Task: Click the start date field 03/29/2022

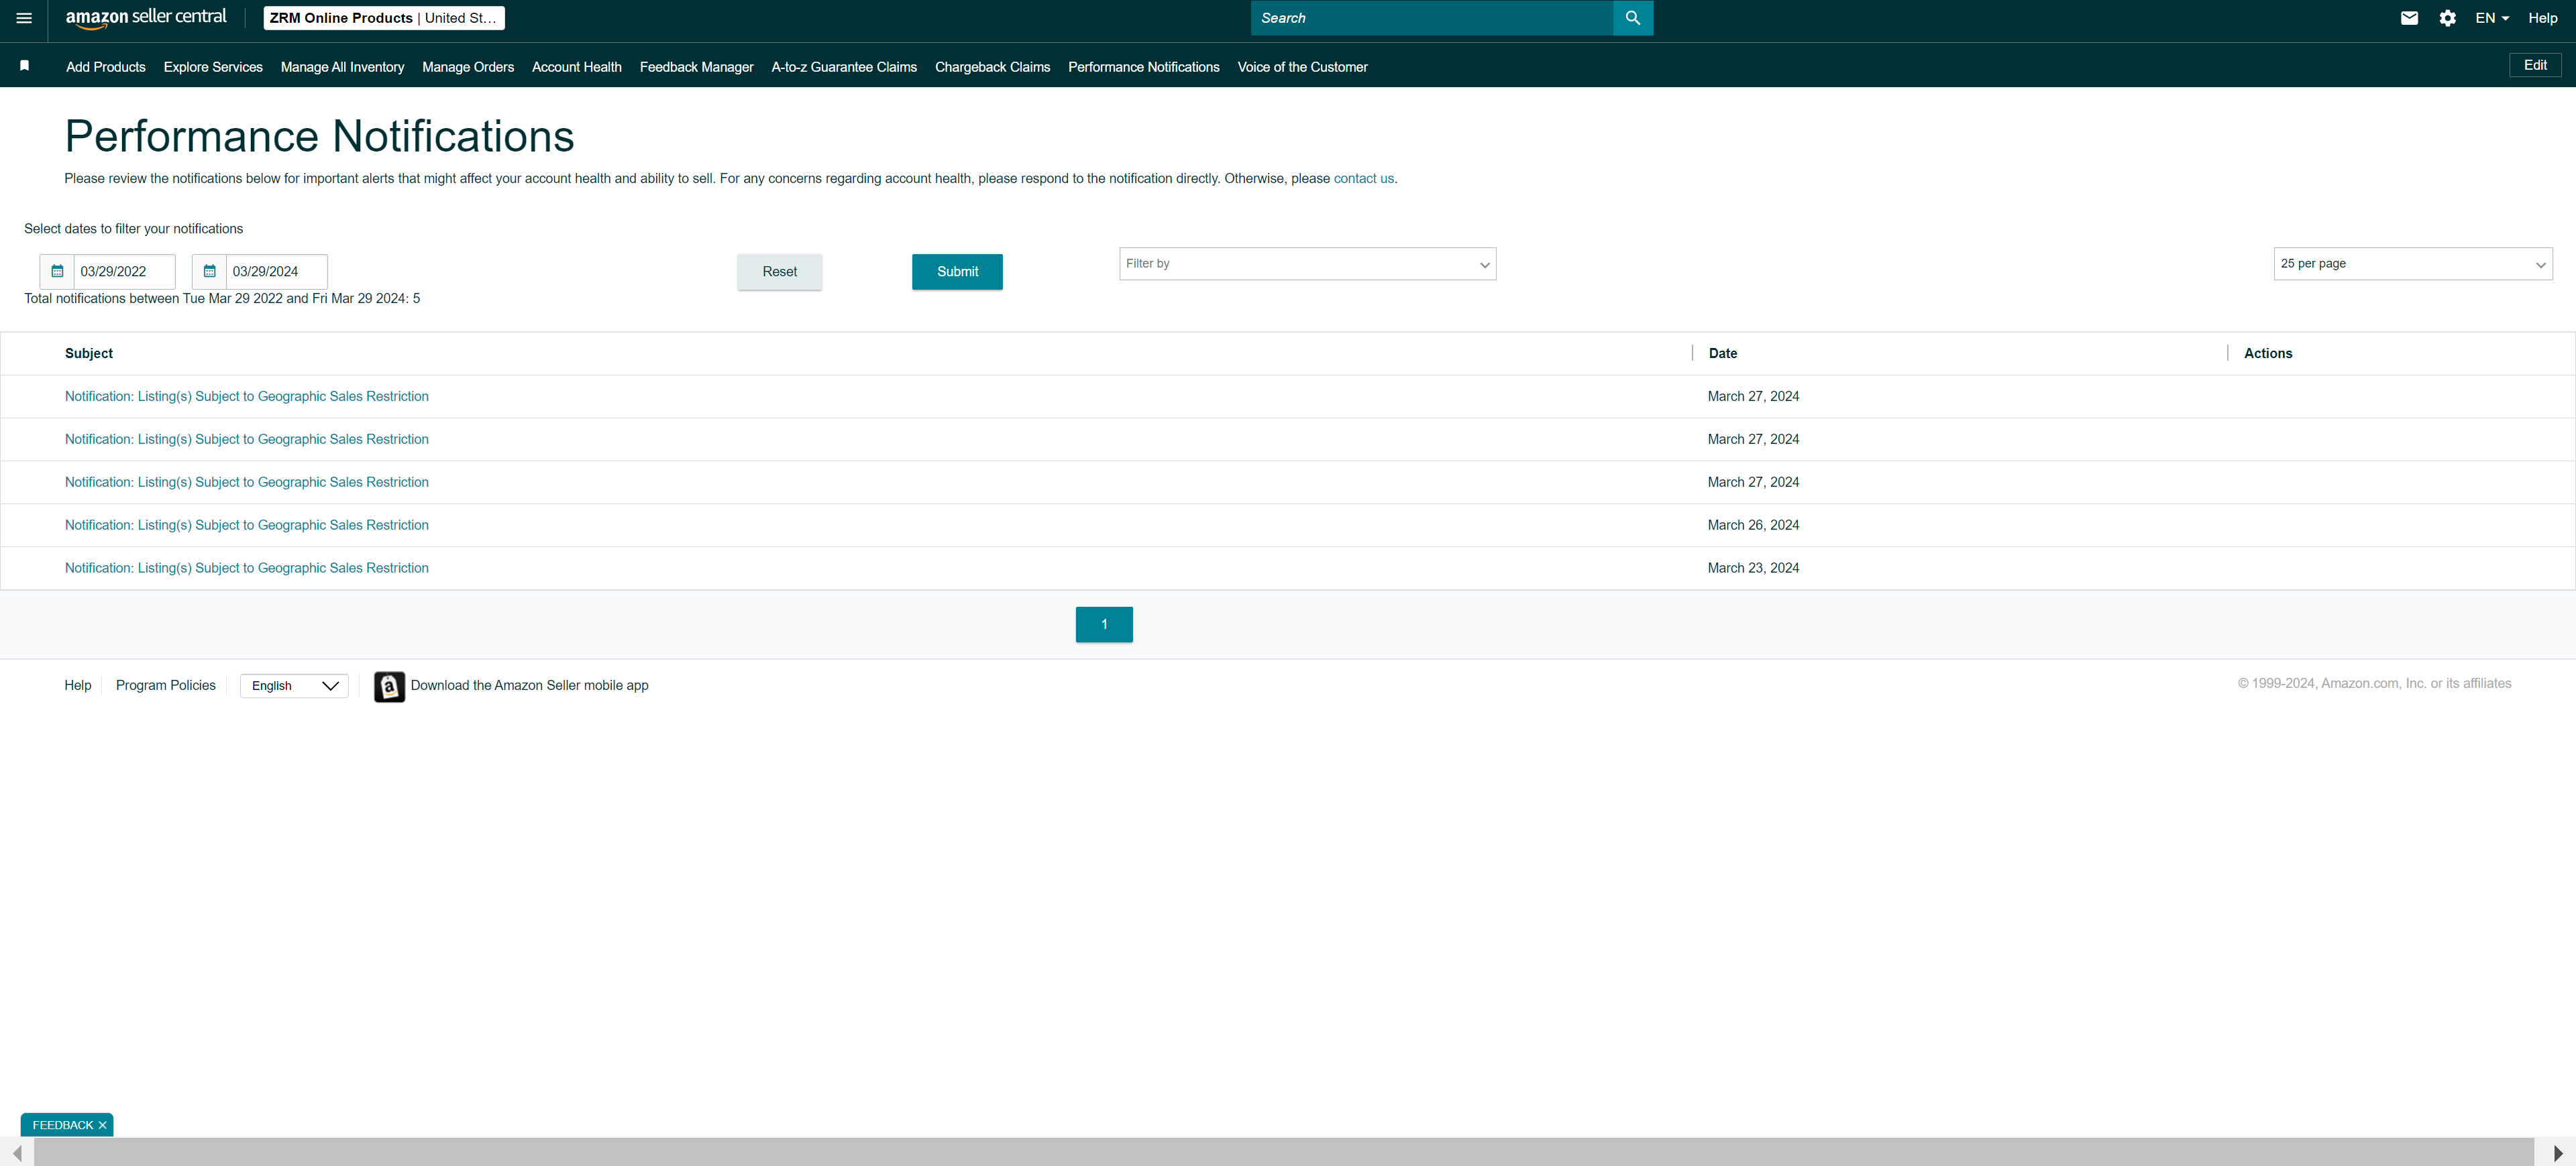Action: click(x=124, y=272)
